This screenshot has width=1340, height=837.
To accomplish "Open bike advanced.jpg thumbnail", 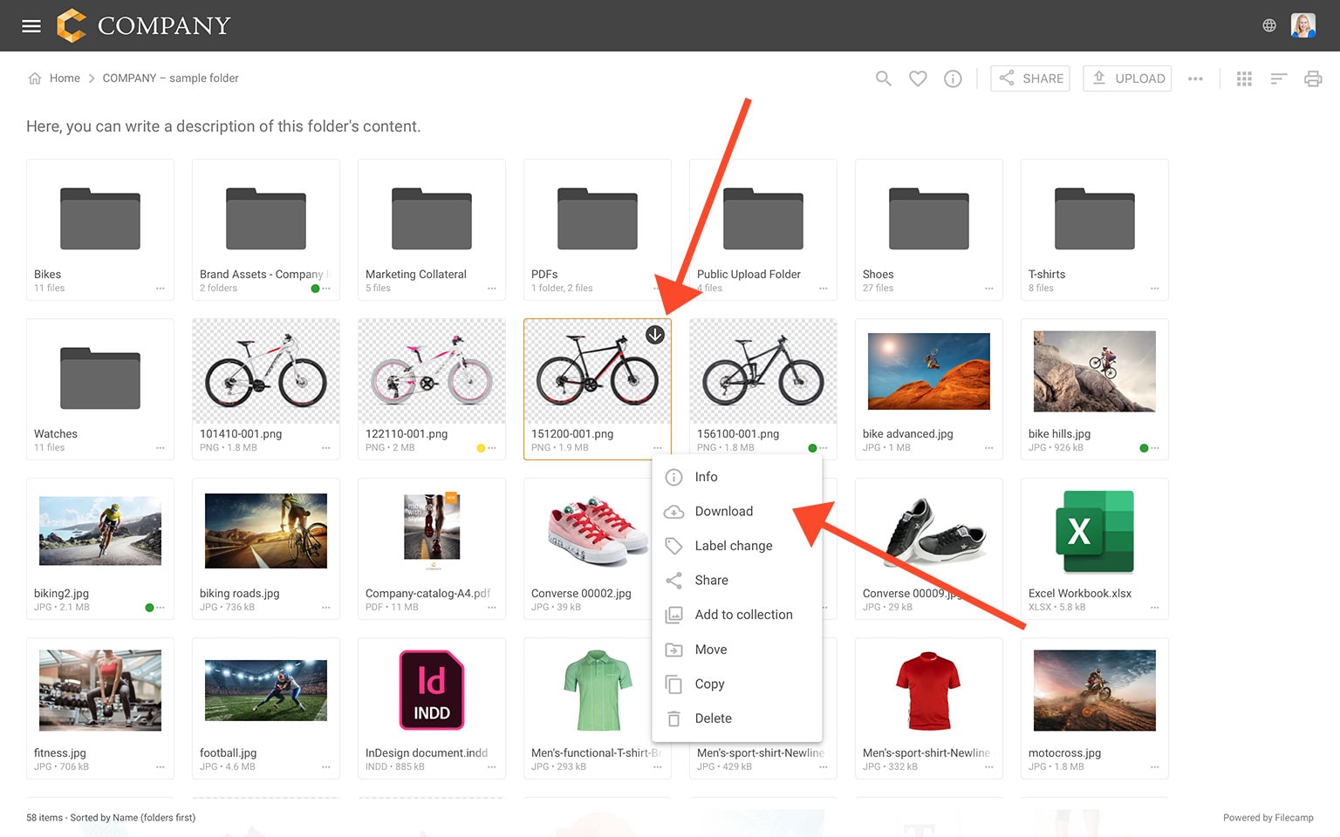I will tap(929, 371).
